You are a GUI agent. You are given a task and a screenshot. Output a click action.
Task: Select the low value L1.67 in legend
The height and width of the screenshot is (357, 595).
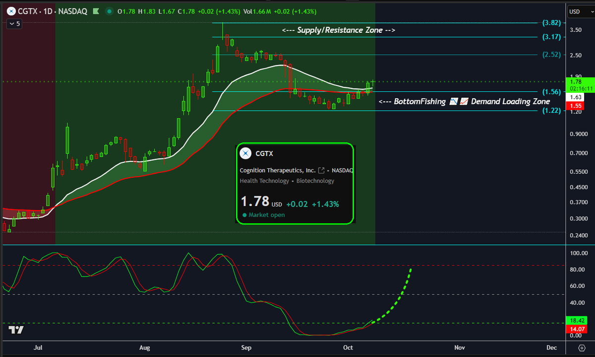click(167, 11)
